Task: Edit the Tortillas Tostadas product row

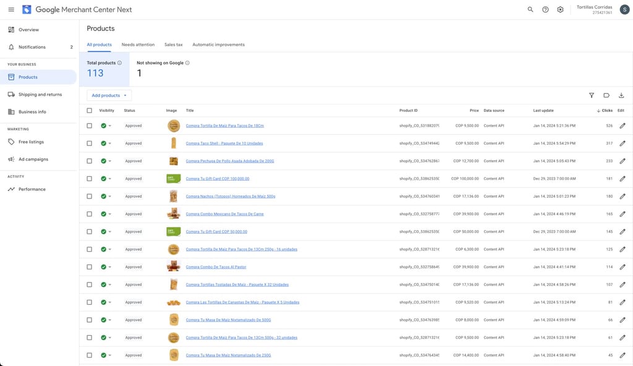Action: [x=622, y=285]
